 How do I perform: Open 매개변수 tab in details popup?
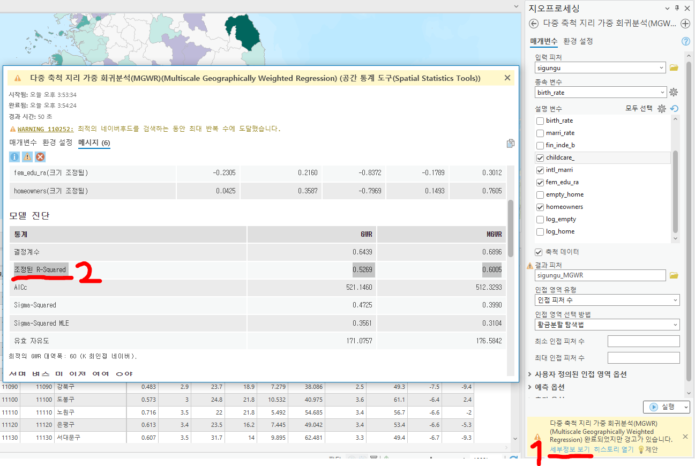coord(23,142)
